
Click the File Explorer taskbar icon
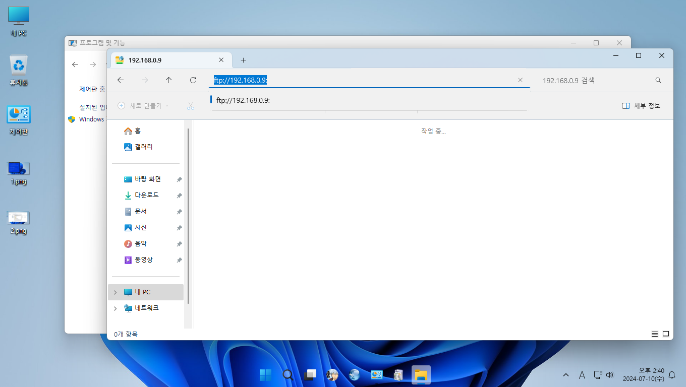click(x=421, y=375)
